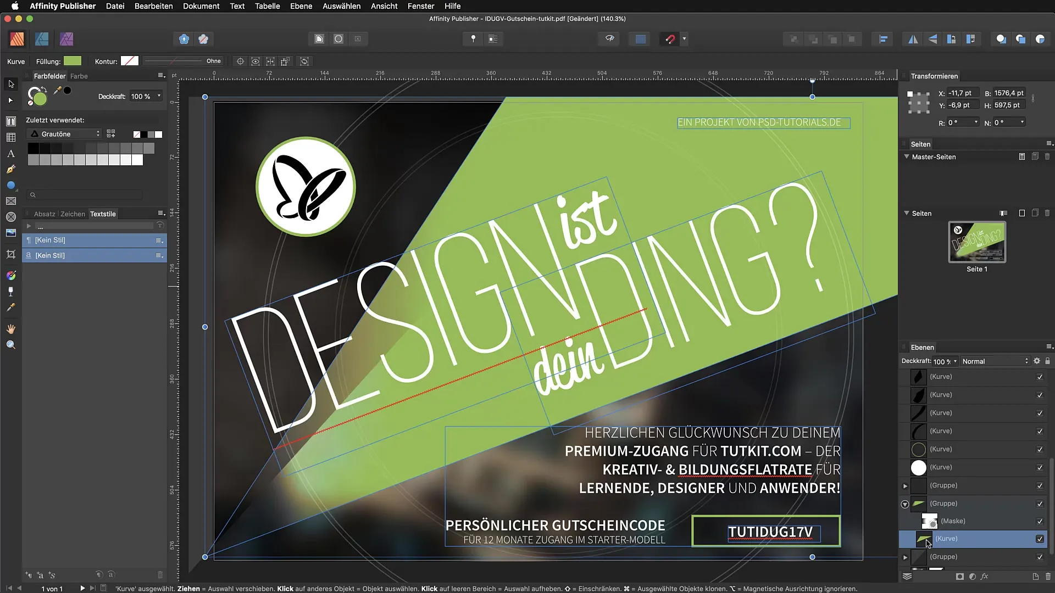The height and width of the screenshot is (593, 1055).
Task: Select the paragraph [Kein Stil] text style
Action: point(95,240)
